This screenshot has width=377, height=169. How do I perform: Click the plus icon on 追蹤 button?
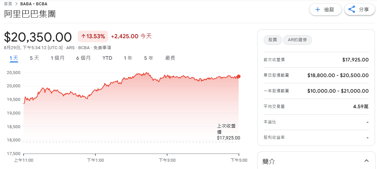click(x=318, y=10)
